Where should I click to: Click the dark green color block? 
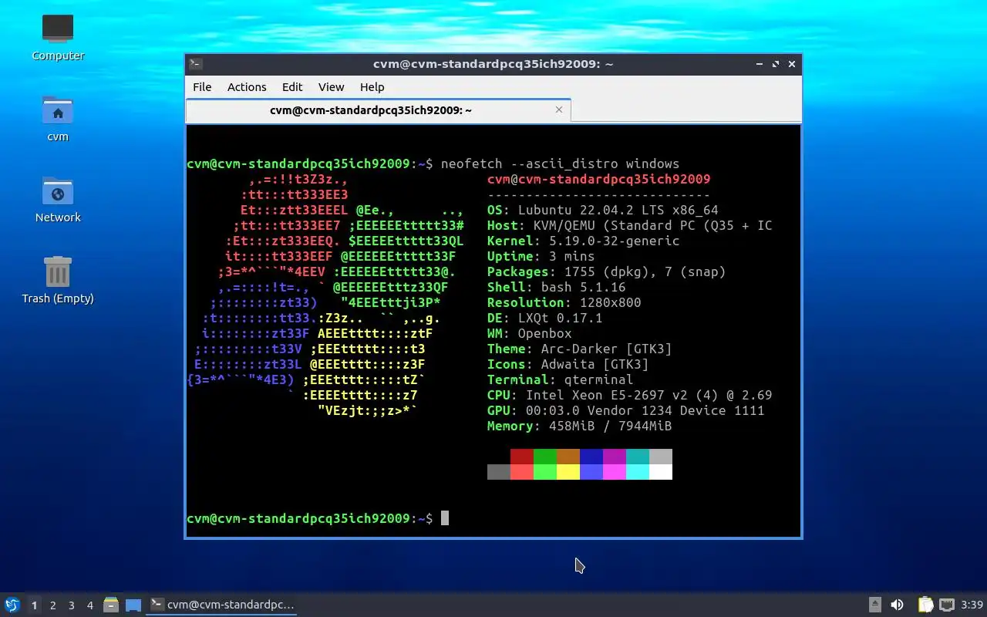point(545,457)
